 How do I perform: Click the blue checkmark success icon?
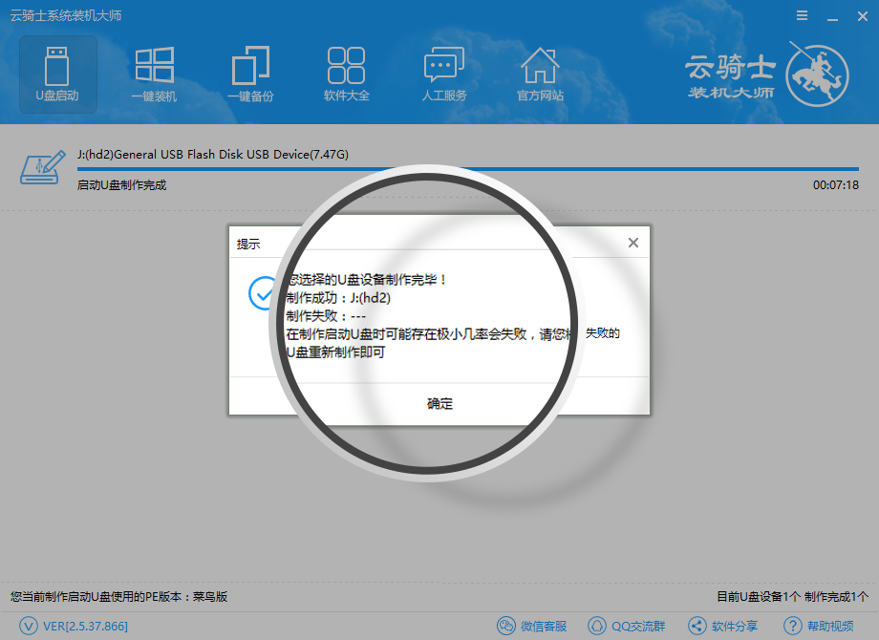pyautogui.click(x=263, y=292)
